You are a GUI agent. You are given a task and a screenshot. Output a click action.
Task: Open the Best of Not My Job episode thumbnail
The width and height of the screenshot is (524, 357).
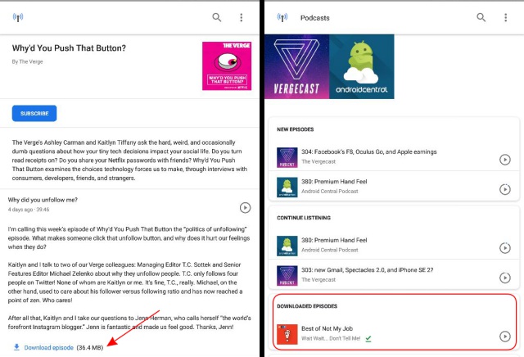tap(287, 334)
